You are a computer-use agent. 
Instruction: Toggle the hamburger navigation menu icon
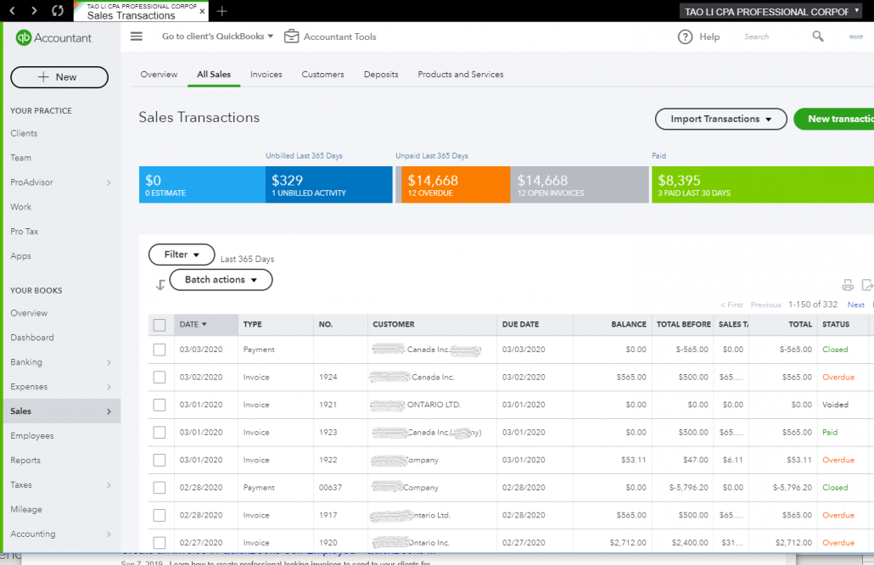click(x=137, y=36)
